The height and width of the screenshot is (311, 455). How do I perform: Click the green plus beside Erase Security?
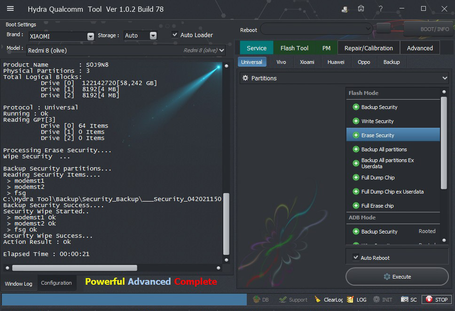(356, 135)
